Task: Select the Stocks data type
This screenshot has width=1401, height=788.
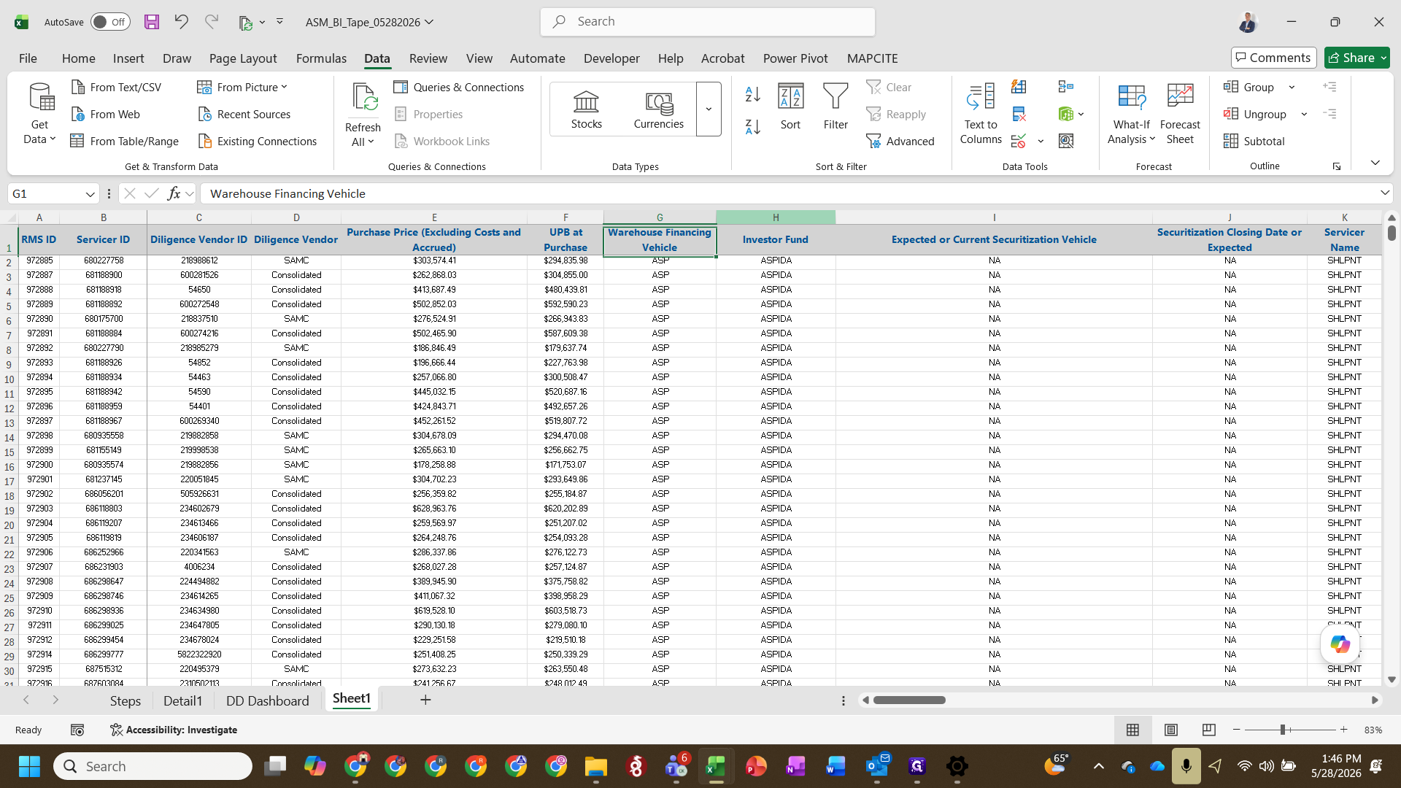Action: click(x=587, y=109)
